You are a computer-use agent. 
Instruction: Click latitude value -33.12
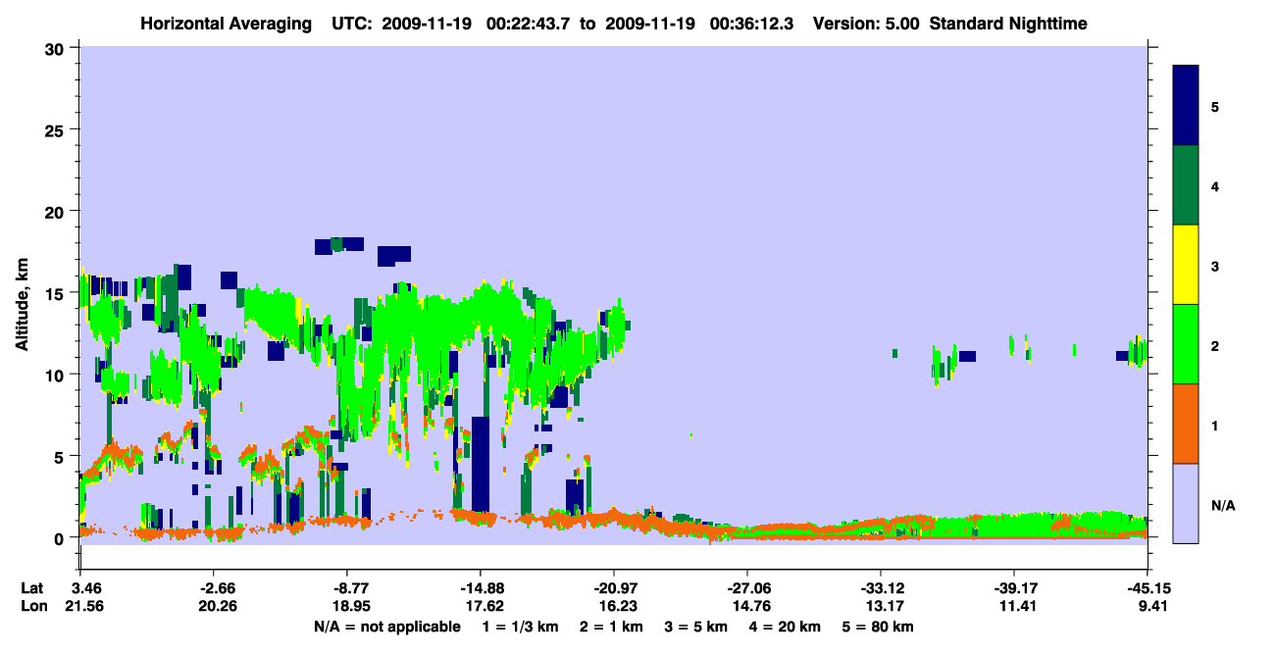(881, 588)
